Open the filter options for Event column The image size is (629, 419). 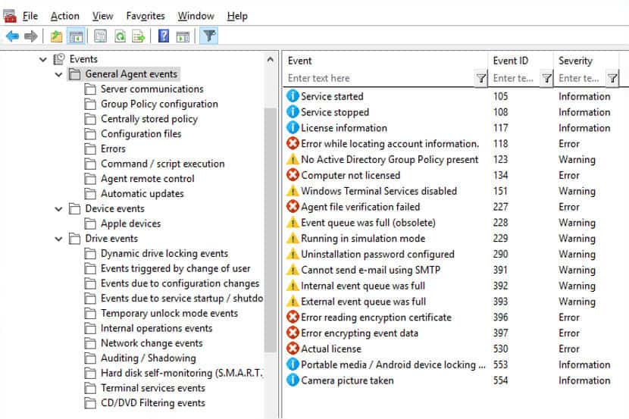click(x=480, y=78)
